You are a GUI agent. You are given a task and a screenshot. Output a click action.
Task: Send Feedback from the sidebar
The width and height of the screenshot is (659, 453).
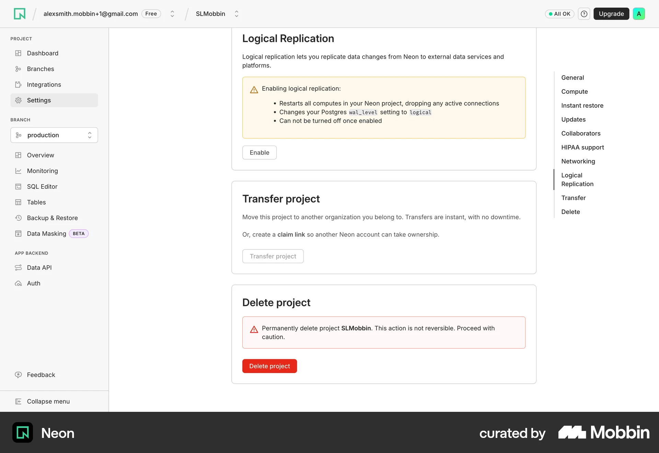click(54, 375)
